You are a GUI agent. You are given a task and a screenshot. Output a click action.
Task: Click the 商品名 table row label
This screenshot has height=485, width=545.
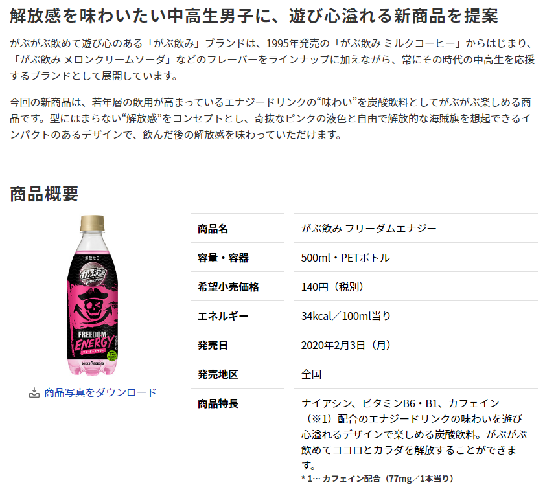[213, 229]
